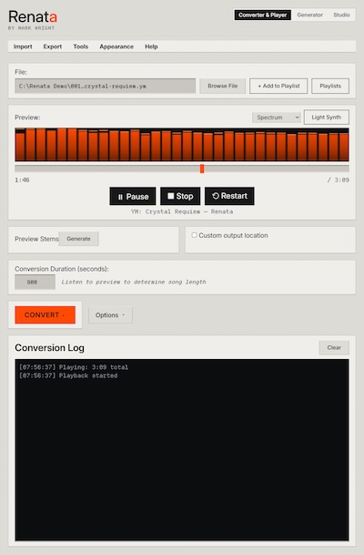
Task: Generate preview stems
Action: pos(78,239)
